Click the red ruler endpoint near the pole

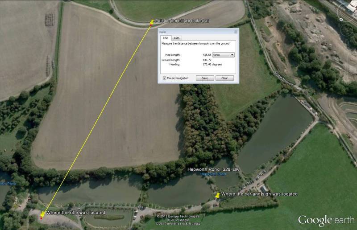(x=151, y=25)
